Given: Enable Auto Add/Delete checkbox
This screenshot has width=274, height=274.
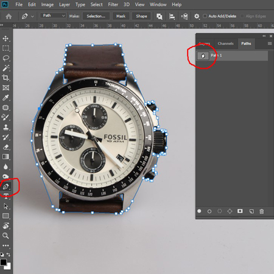Looking at the screenshot, I should coord(205,16).
